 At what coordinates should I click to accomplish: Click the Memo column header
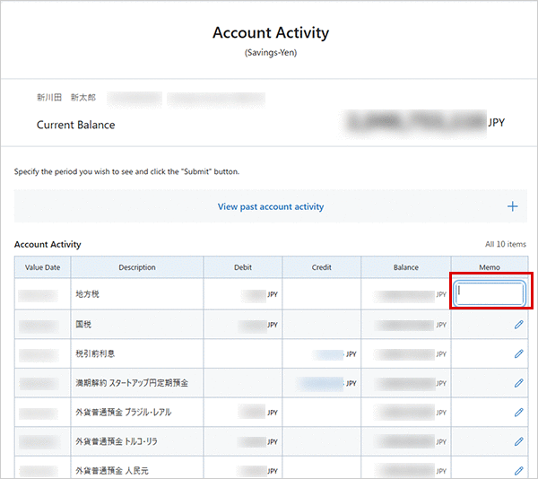(x=490, y=267)
